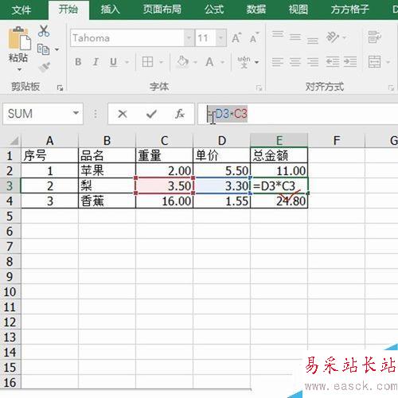Viewport: 398px width, 398px height.
Task: Switch to 页面布局 tab
Action: coord(162,10)
